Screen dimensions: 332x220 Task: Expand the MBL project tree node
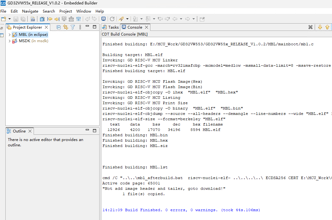click(9, 35)
